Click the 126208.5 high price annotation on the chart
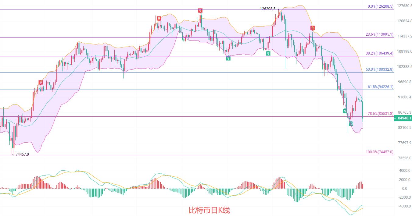Screen dimensions: 412x216 268,9
